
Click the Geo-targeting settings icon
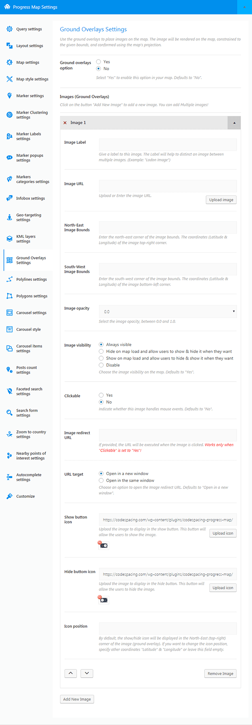click(9, 217)
